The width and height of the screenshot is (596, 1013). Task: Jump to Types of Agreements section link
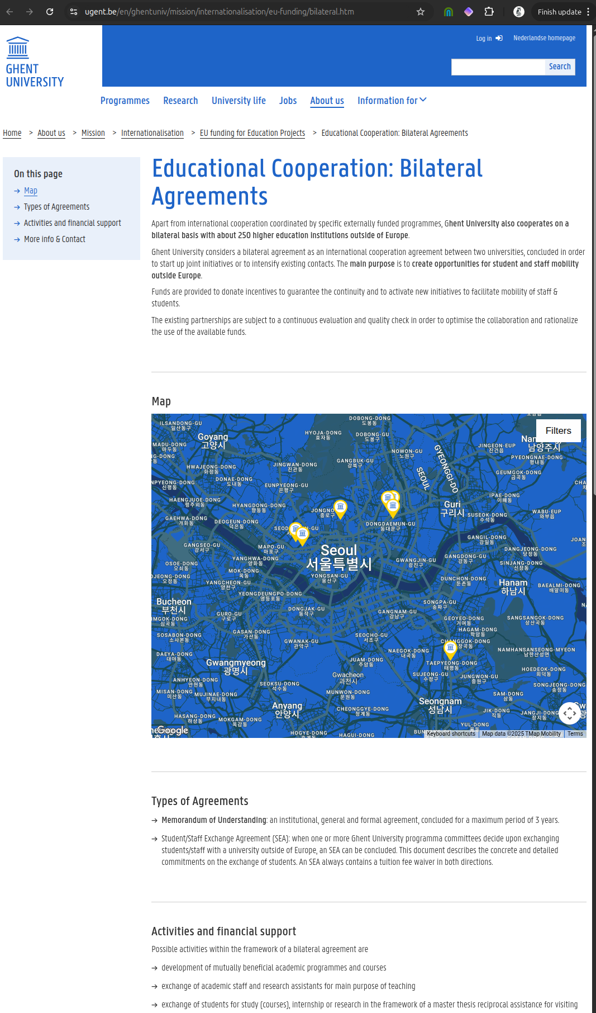click(56, 207)
